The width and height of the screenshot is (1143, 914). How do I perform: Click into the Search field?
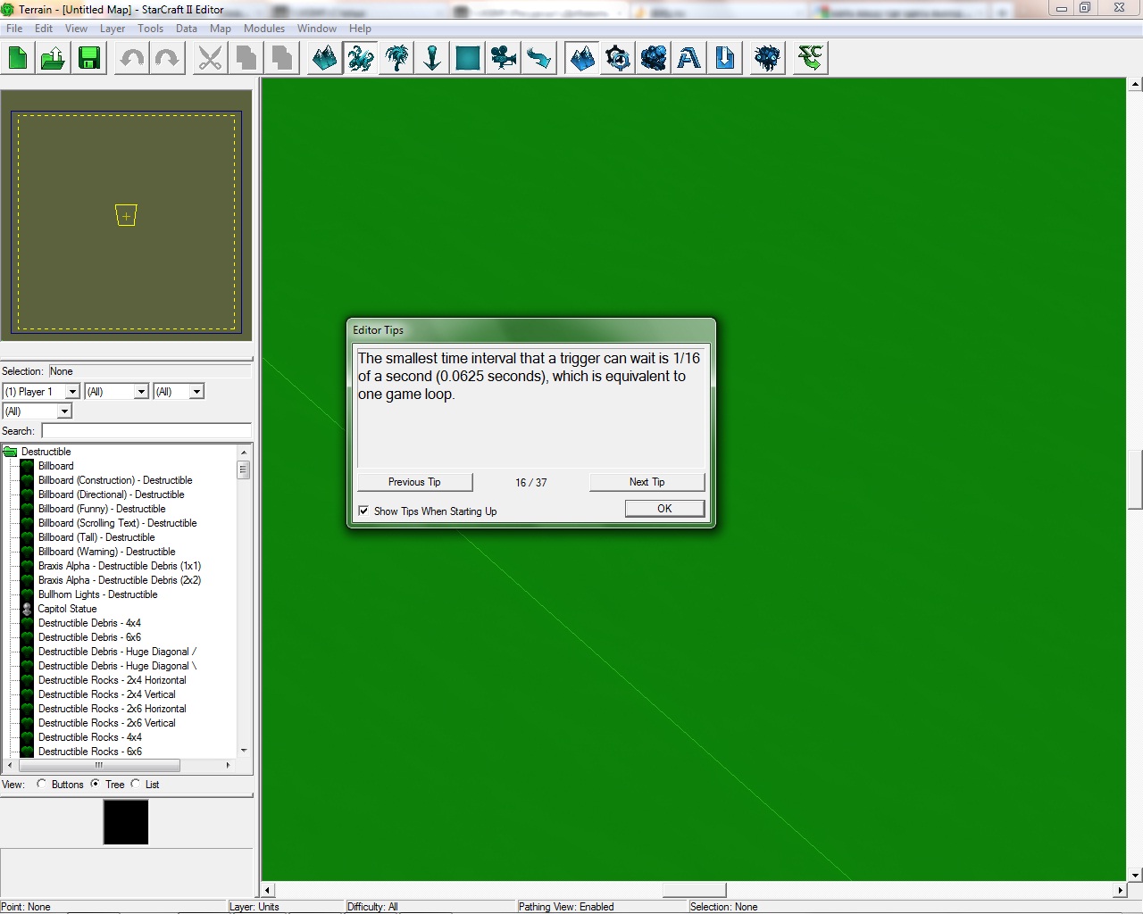click(146, 431)
